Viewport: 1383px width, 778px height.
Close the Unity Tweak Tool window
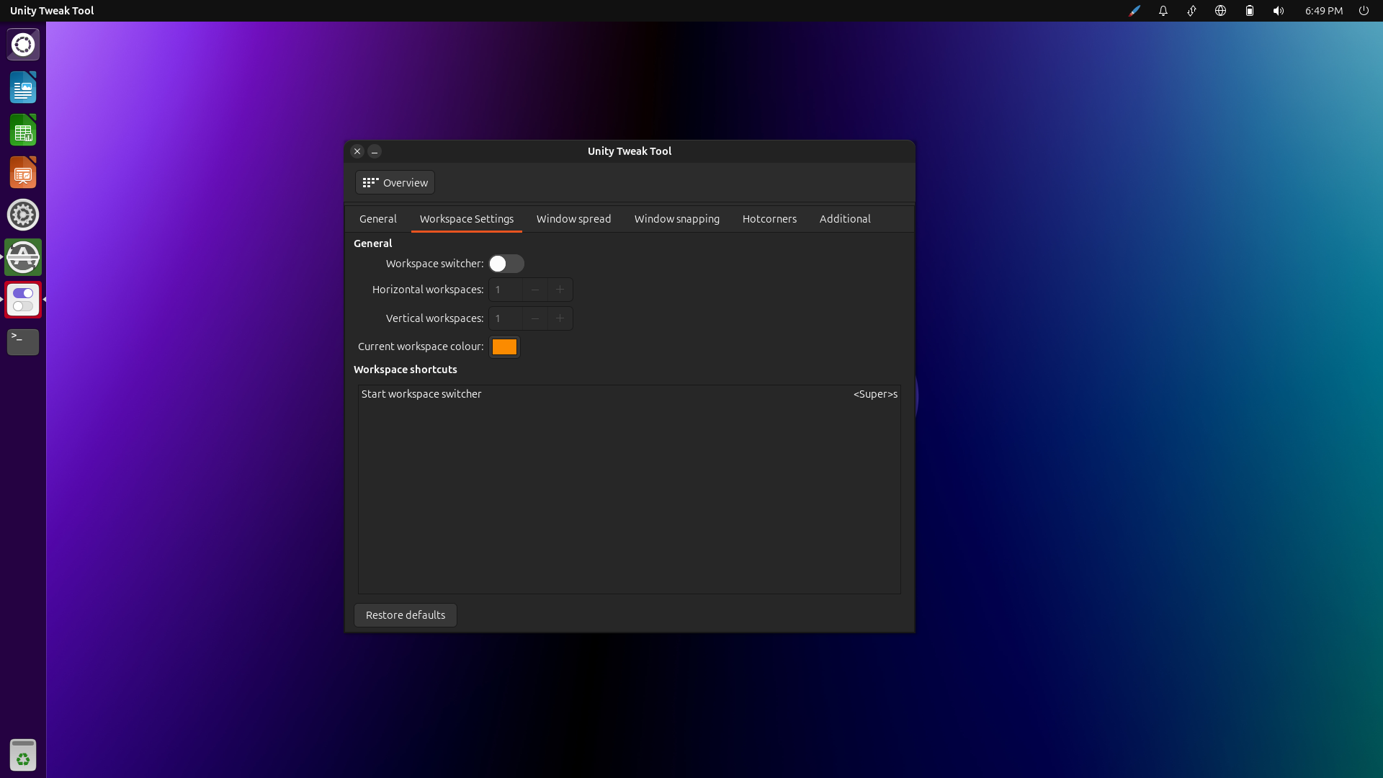pos(357,151)
